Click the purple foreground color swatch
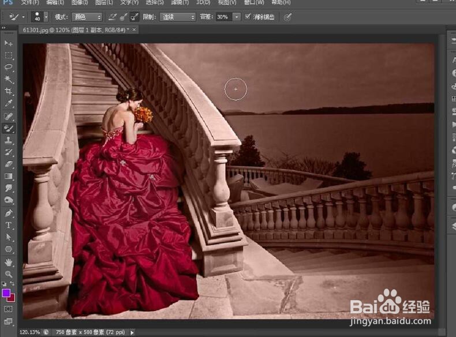The image size is (456, 337). (x=6, y=293)
